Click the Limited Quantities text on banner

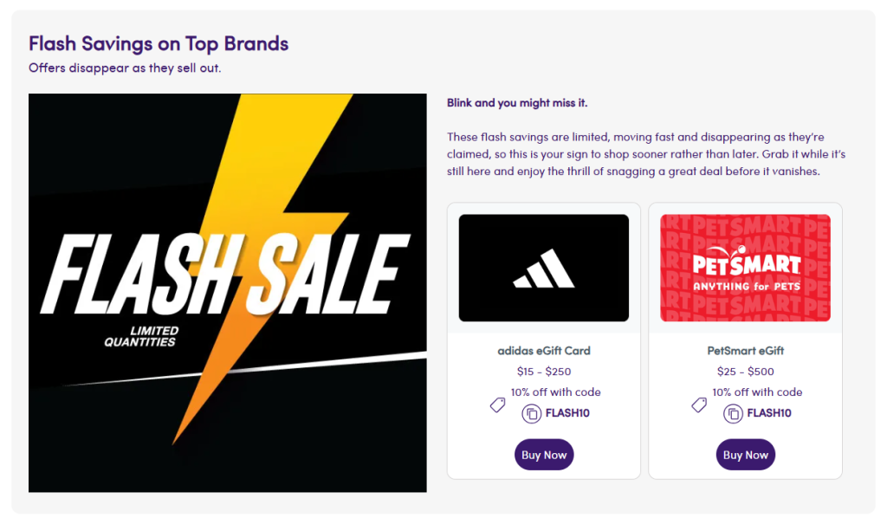click(141, 336)
